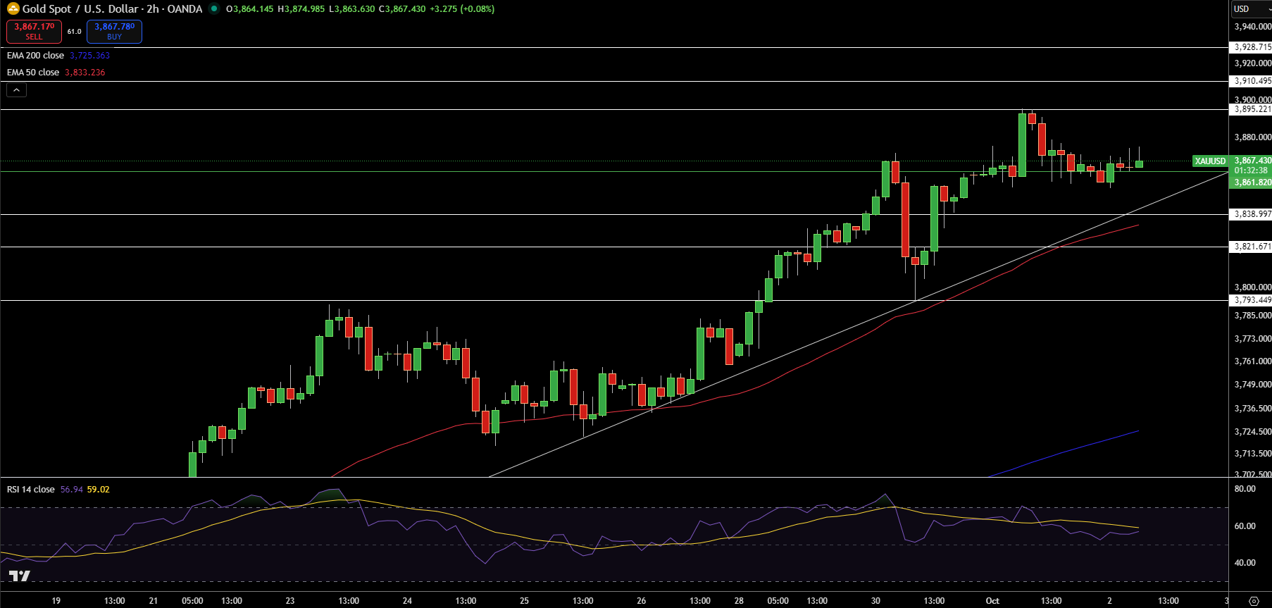This screenshot has height=608, width=1272.
Task: Click the green market status dot
Action: click(x=214, y=9)
